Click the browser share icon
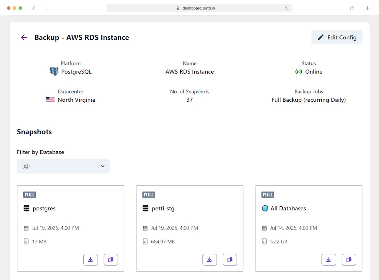The width and height of the screenshot is (379, 280). [352, 8]
